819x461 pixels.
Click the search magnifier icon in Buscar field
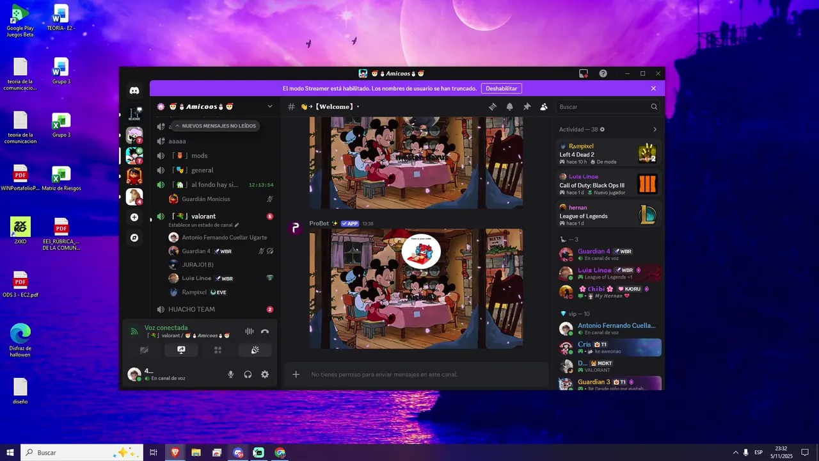coord(654,107)
